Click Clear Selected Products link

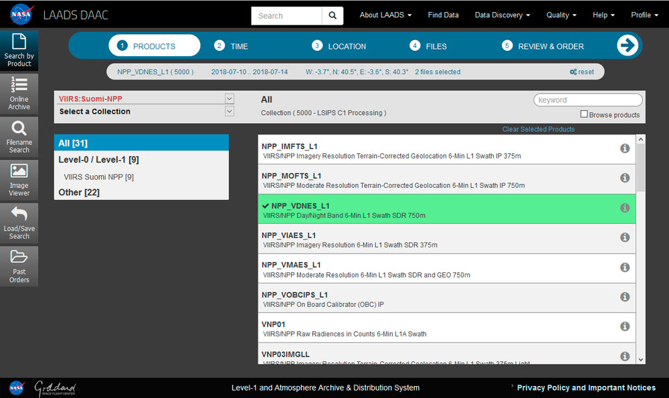[538, 129]
